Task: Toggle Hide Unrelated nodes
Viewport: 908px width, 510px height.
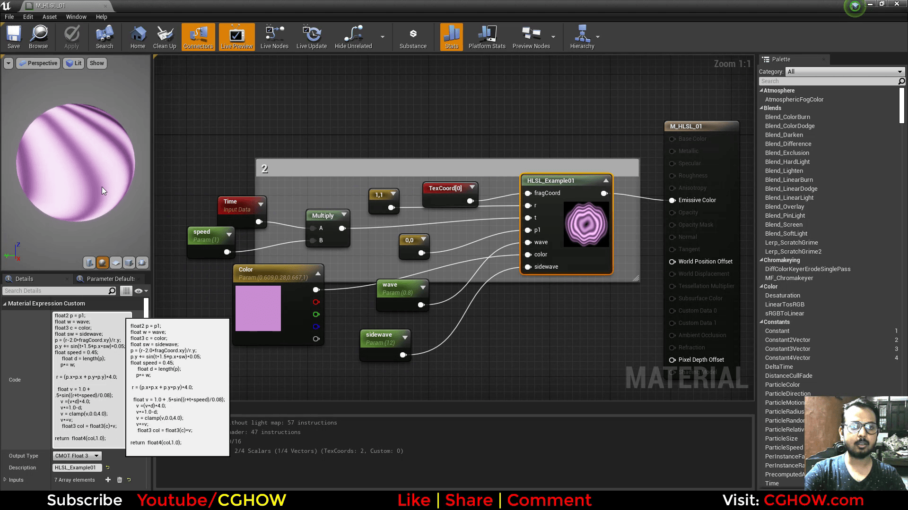Action: pyautogui.click(x=353, y=37)
